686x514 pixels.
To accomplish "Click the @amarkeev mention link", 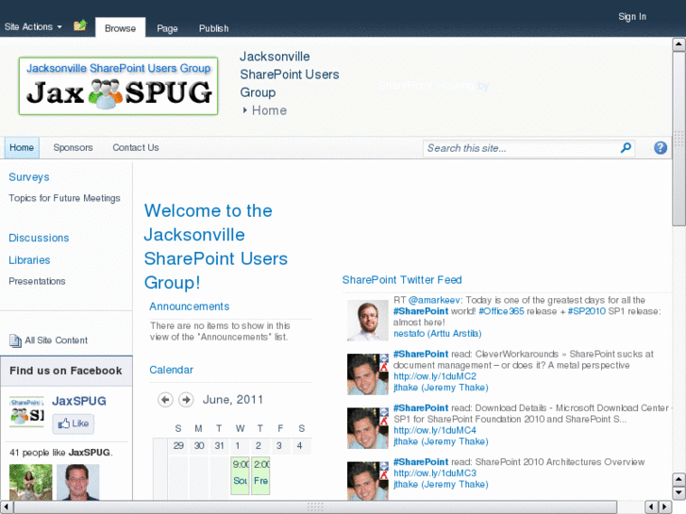I will tap(433, 300).
